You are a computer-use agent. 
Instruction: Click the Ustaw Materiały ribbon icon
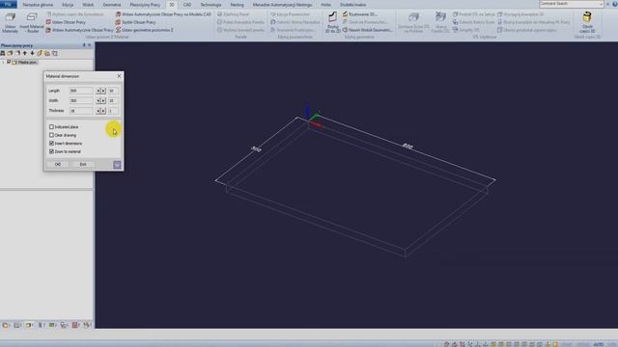(x=10, y=22)
